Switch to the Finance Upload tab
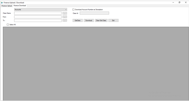The width and height of the screenshot is (189, 101). click(7, 6)
